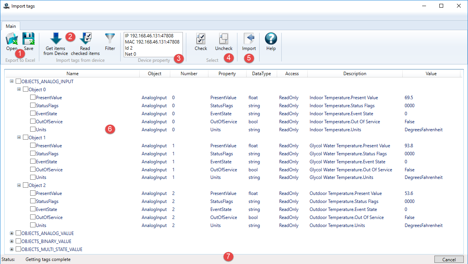This screenshot has height=264, width=468.
Task: Check StatusFlags under Object 0
Action: click(33, 106)
